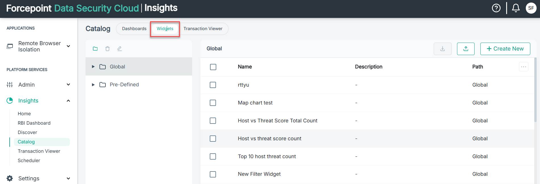Image resolution: width=540 pixels, height=184 pixels.
Task: Click the Forcepoint Data Security Cloud logo
Action: coord(72,8)
